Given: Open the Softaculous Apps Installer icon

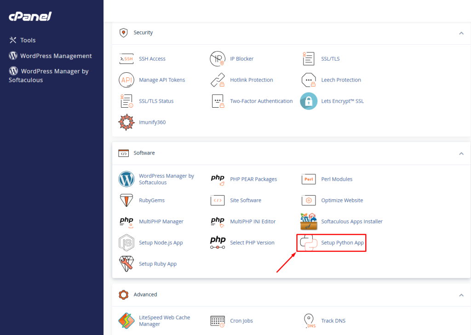Looking at the screenshot, I should pos(309,221).
